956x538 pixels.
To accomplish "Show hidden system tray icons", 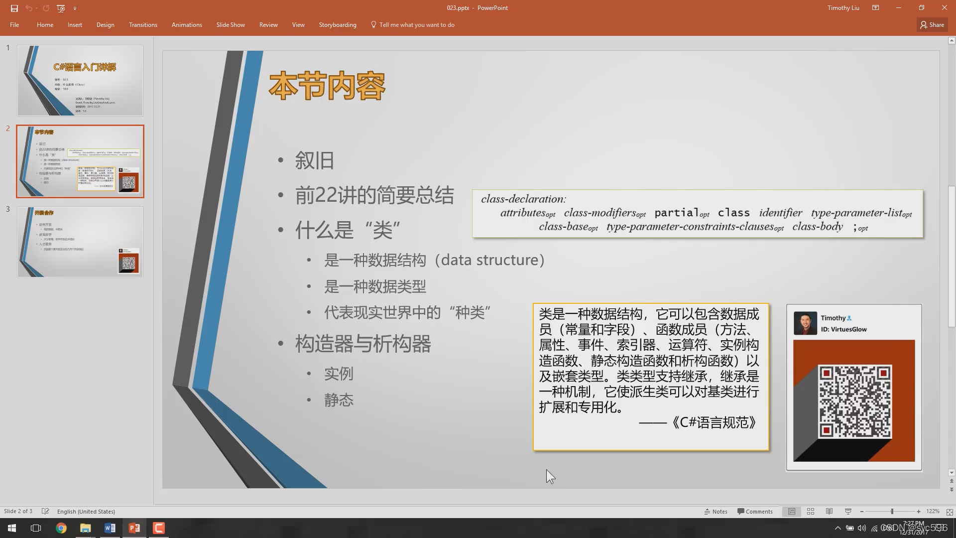I will click(837, 528).
